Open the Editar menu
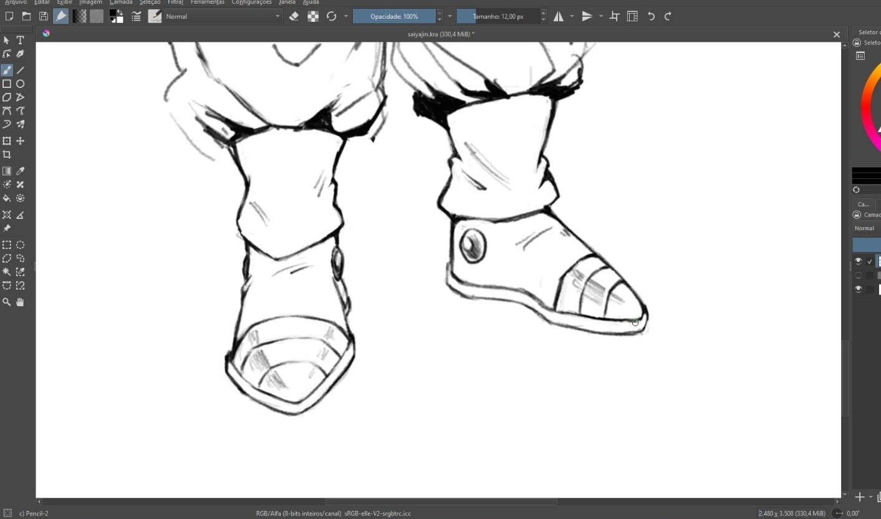The image size is (881, 519). tap(42, 2)
